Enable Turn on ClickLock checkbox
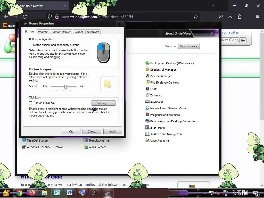The width and height of the screenshot is (264, 198). 31,103
